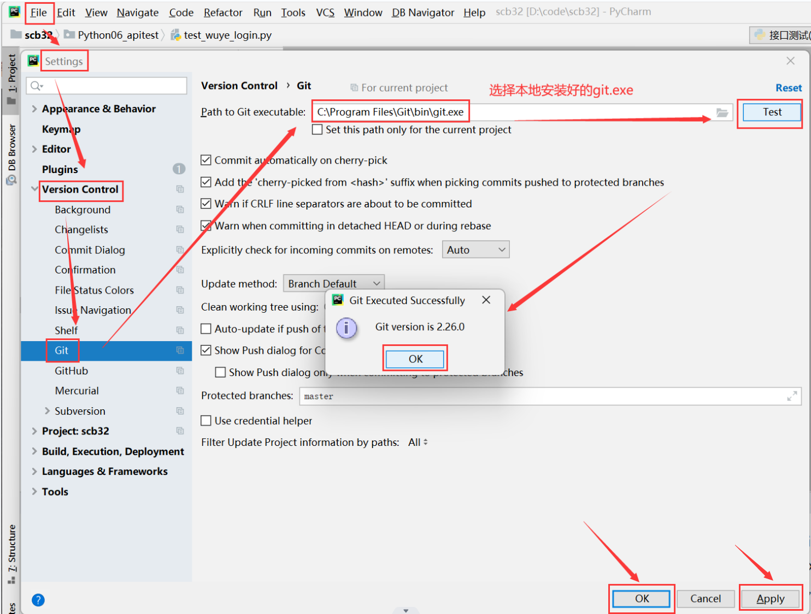Open the DB Browser side panel
Viewport: 811px width, 614px height.
coord(11,154)
